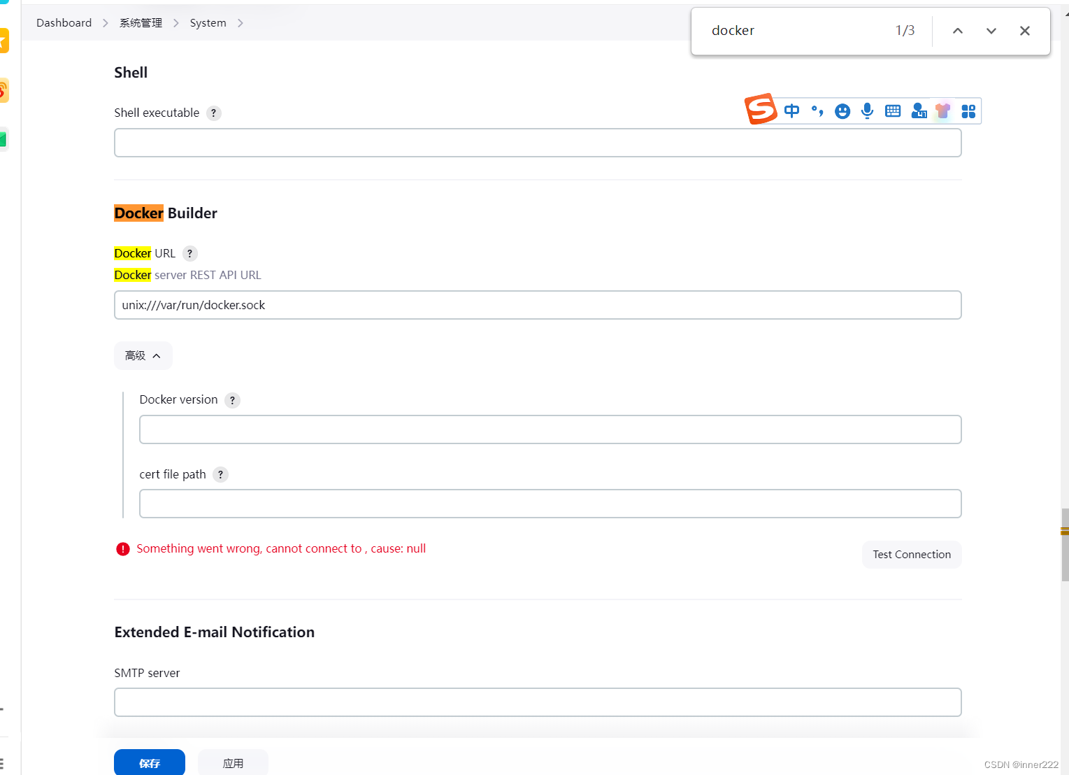Click the Docker Builder section heading
This screenshot has height=775, width=1069.
(166, 213)
